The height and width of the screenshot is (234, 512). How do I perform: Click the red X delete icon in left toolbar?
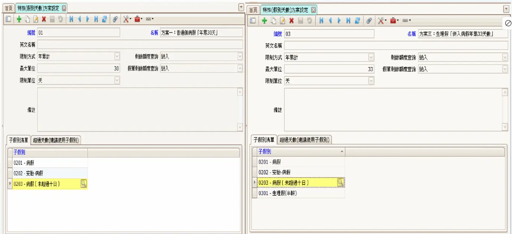44,19
